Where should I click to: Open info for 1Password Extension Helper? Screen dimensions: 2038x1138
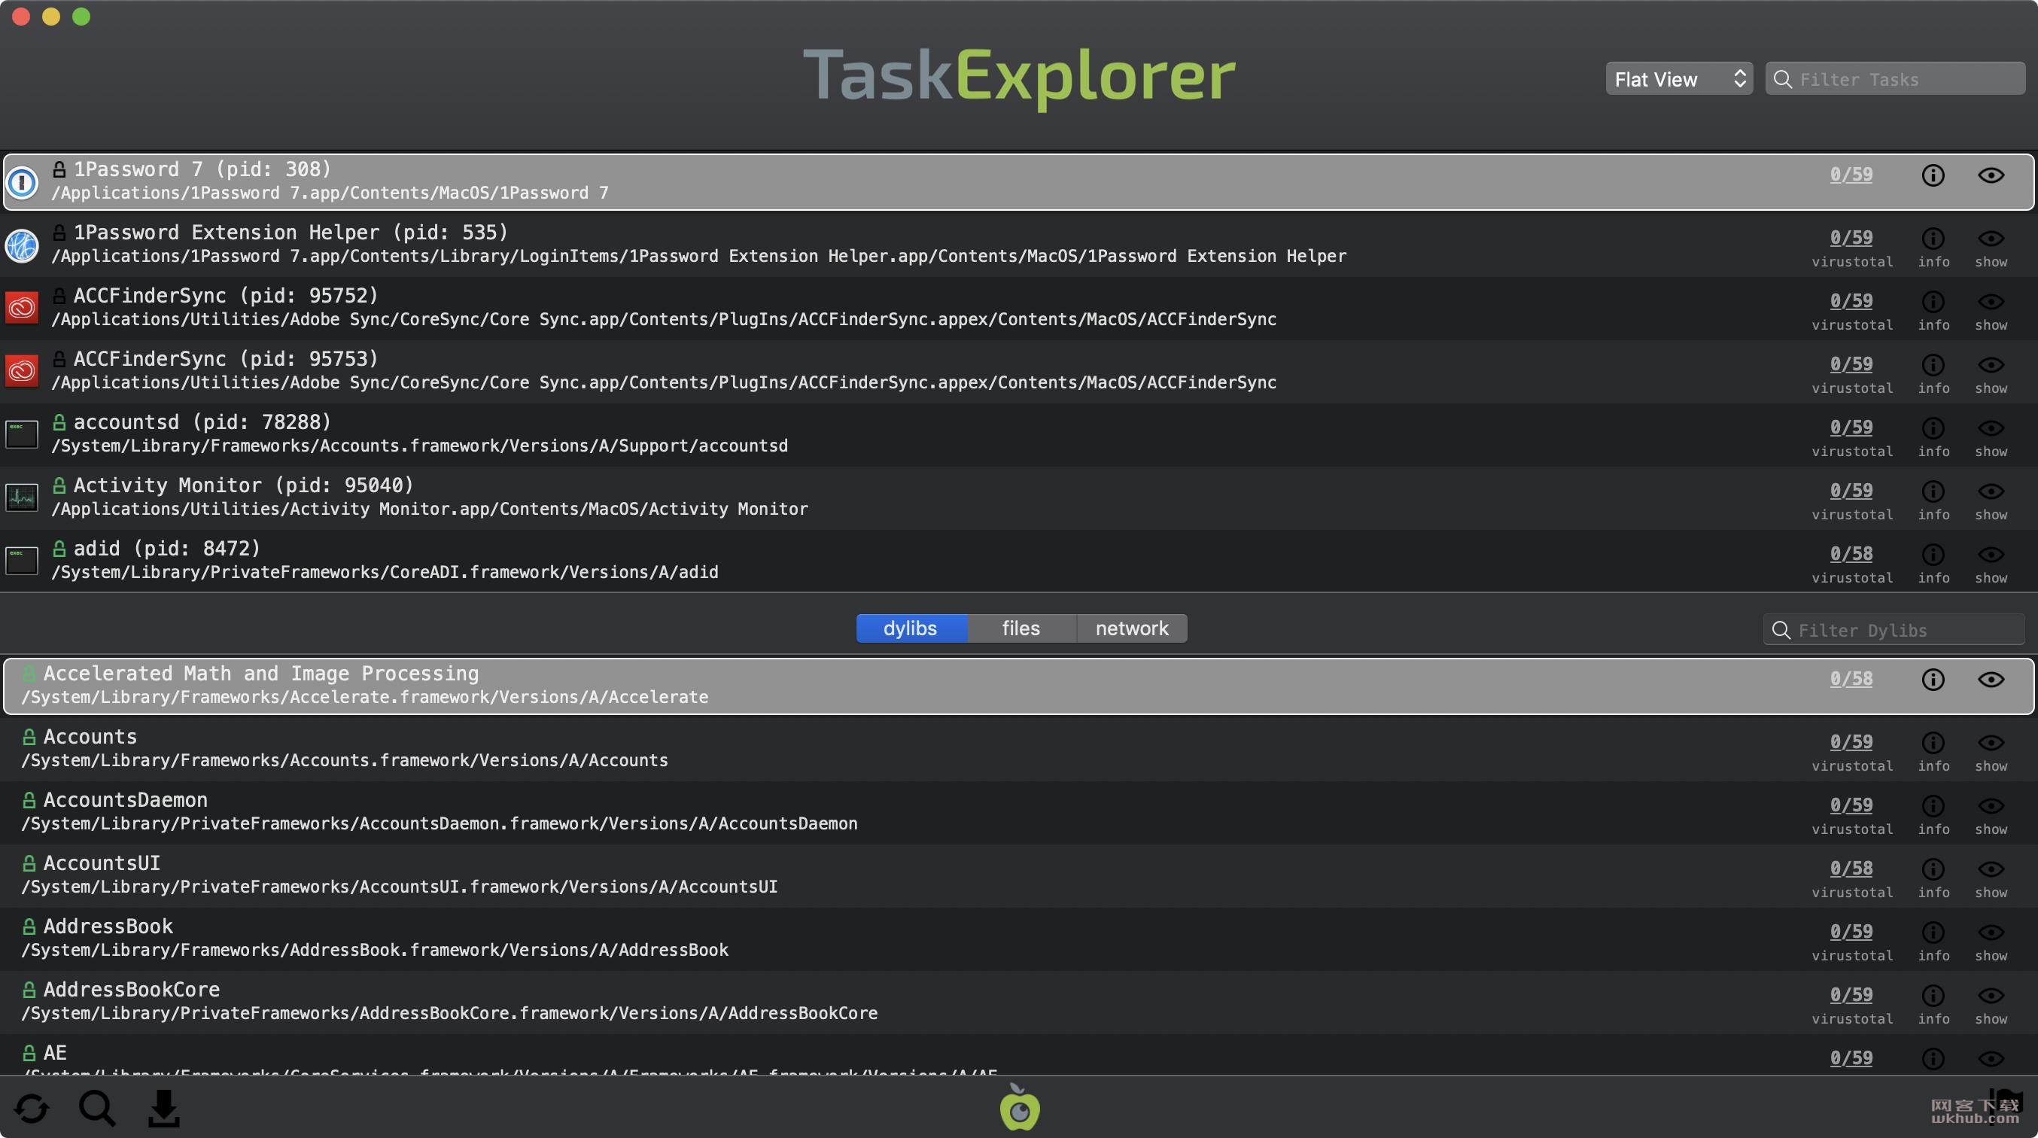1933,238
